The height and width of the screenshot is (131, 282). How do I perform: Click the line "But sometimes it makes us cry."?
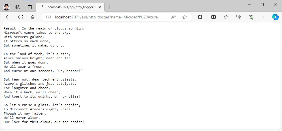(x=34, y=45)
